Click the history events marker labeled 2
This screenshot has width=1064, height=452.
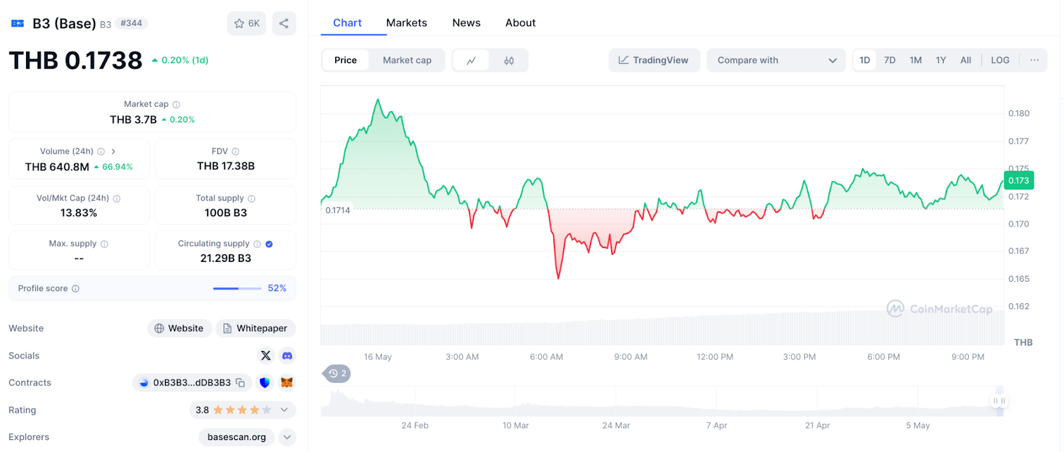pos(337,374)
